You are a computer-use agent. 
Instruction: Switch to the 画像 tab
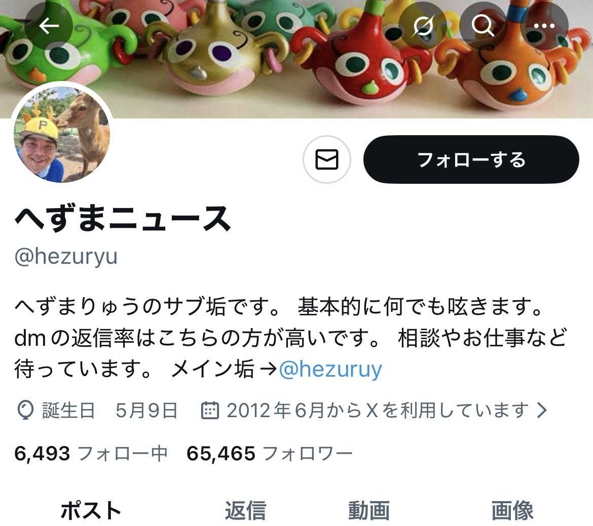tap(512, 510)
